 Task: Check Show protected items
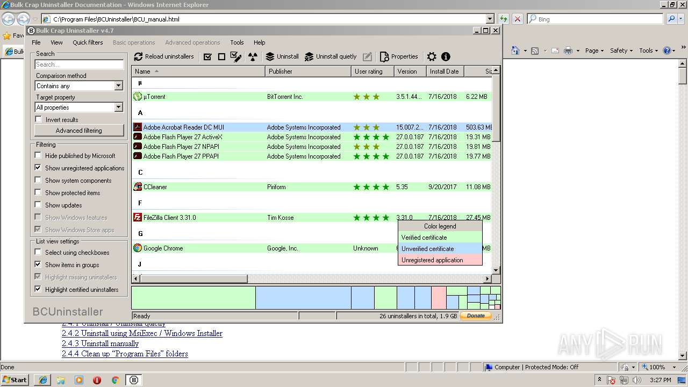(x=38, y=192)
